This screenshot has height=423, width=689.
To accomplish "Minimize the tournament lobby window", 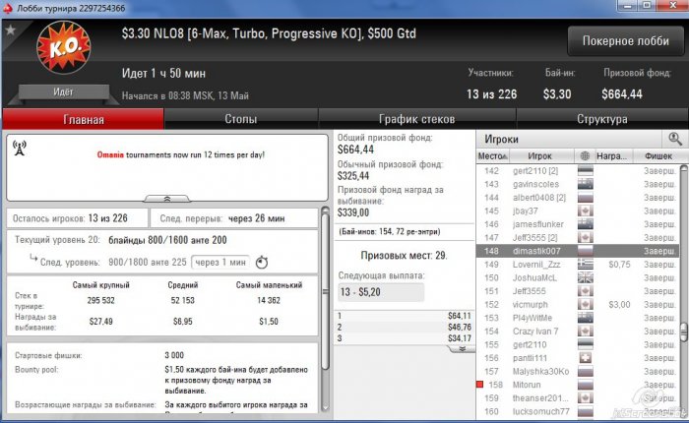I will point(628,6).
